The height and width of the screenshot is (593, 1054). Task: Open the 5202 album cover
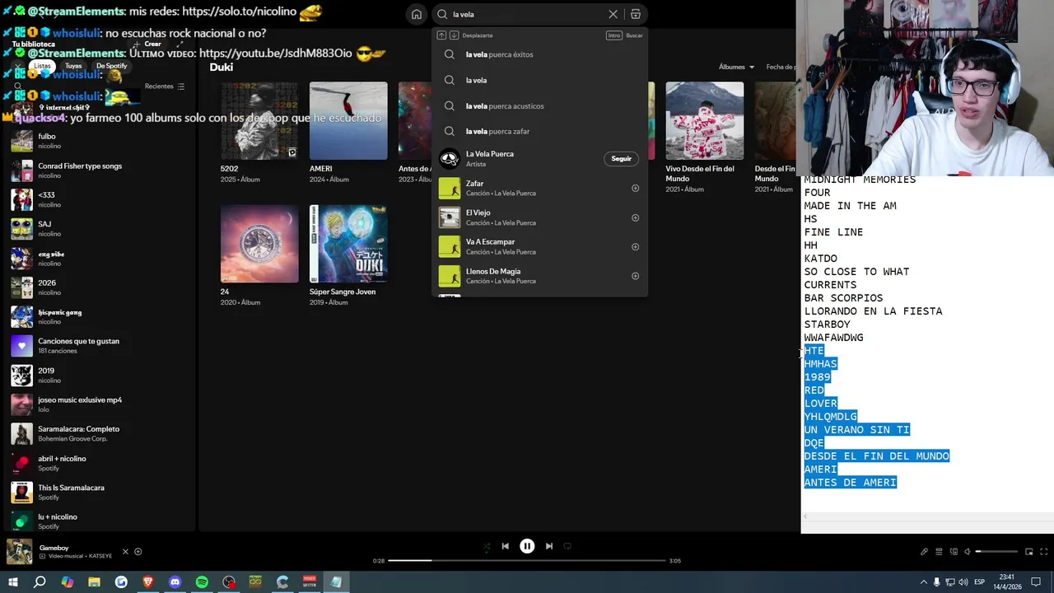259,120
